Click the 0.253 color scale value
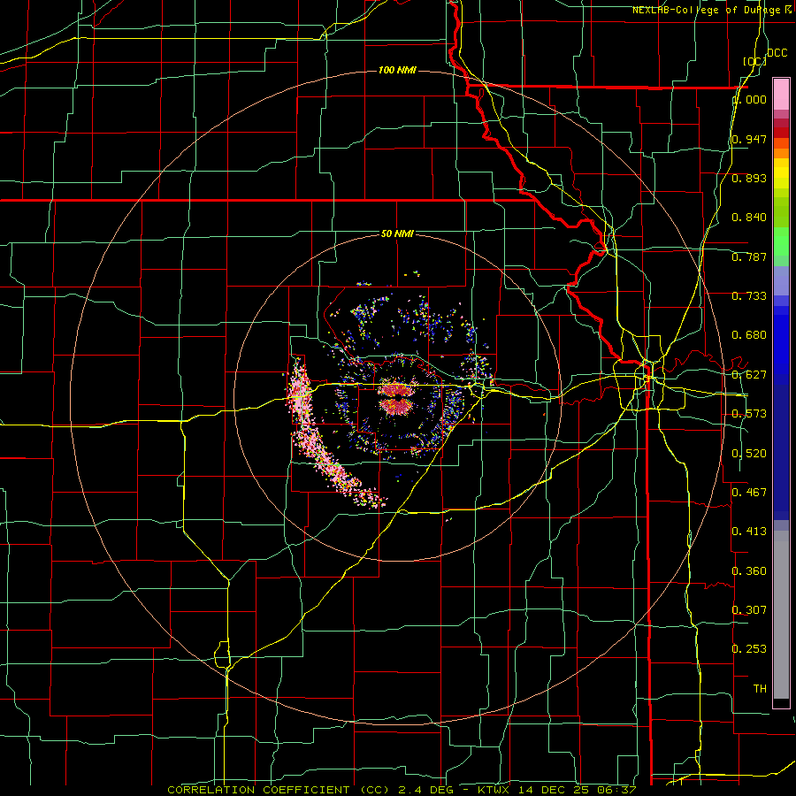The height and width of the screenshot is (796, 796). click(749, 649)
